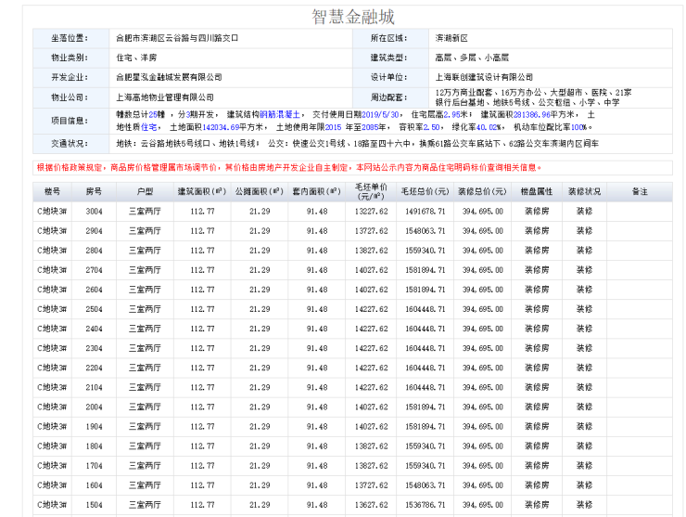686x517 pixels.
Task: Select the 套内面积(㎡) column header
Action: pyautogui.click(x=317, y=191)
